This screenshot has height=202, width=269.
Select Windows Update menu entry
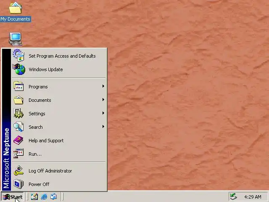pos(59,69)
